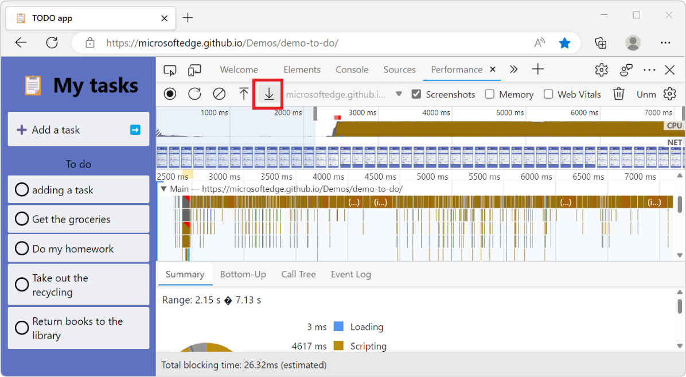Collapse the Main thread track
The image size is (686, 377).
pyautogui.click(x=163, y=188)
